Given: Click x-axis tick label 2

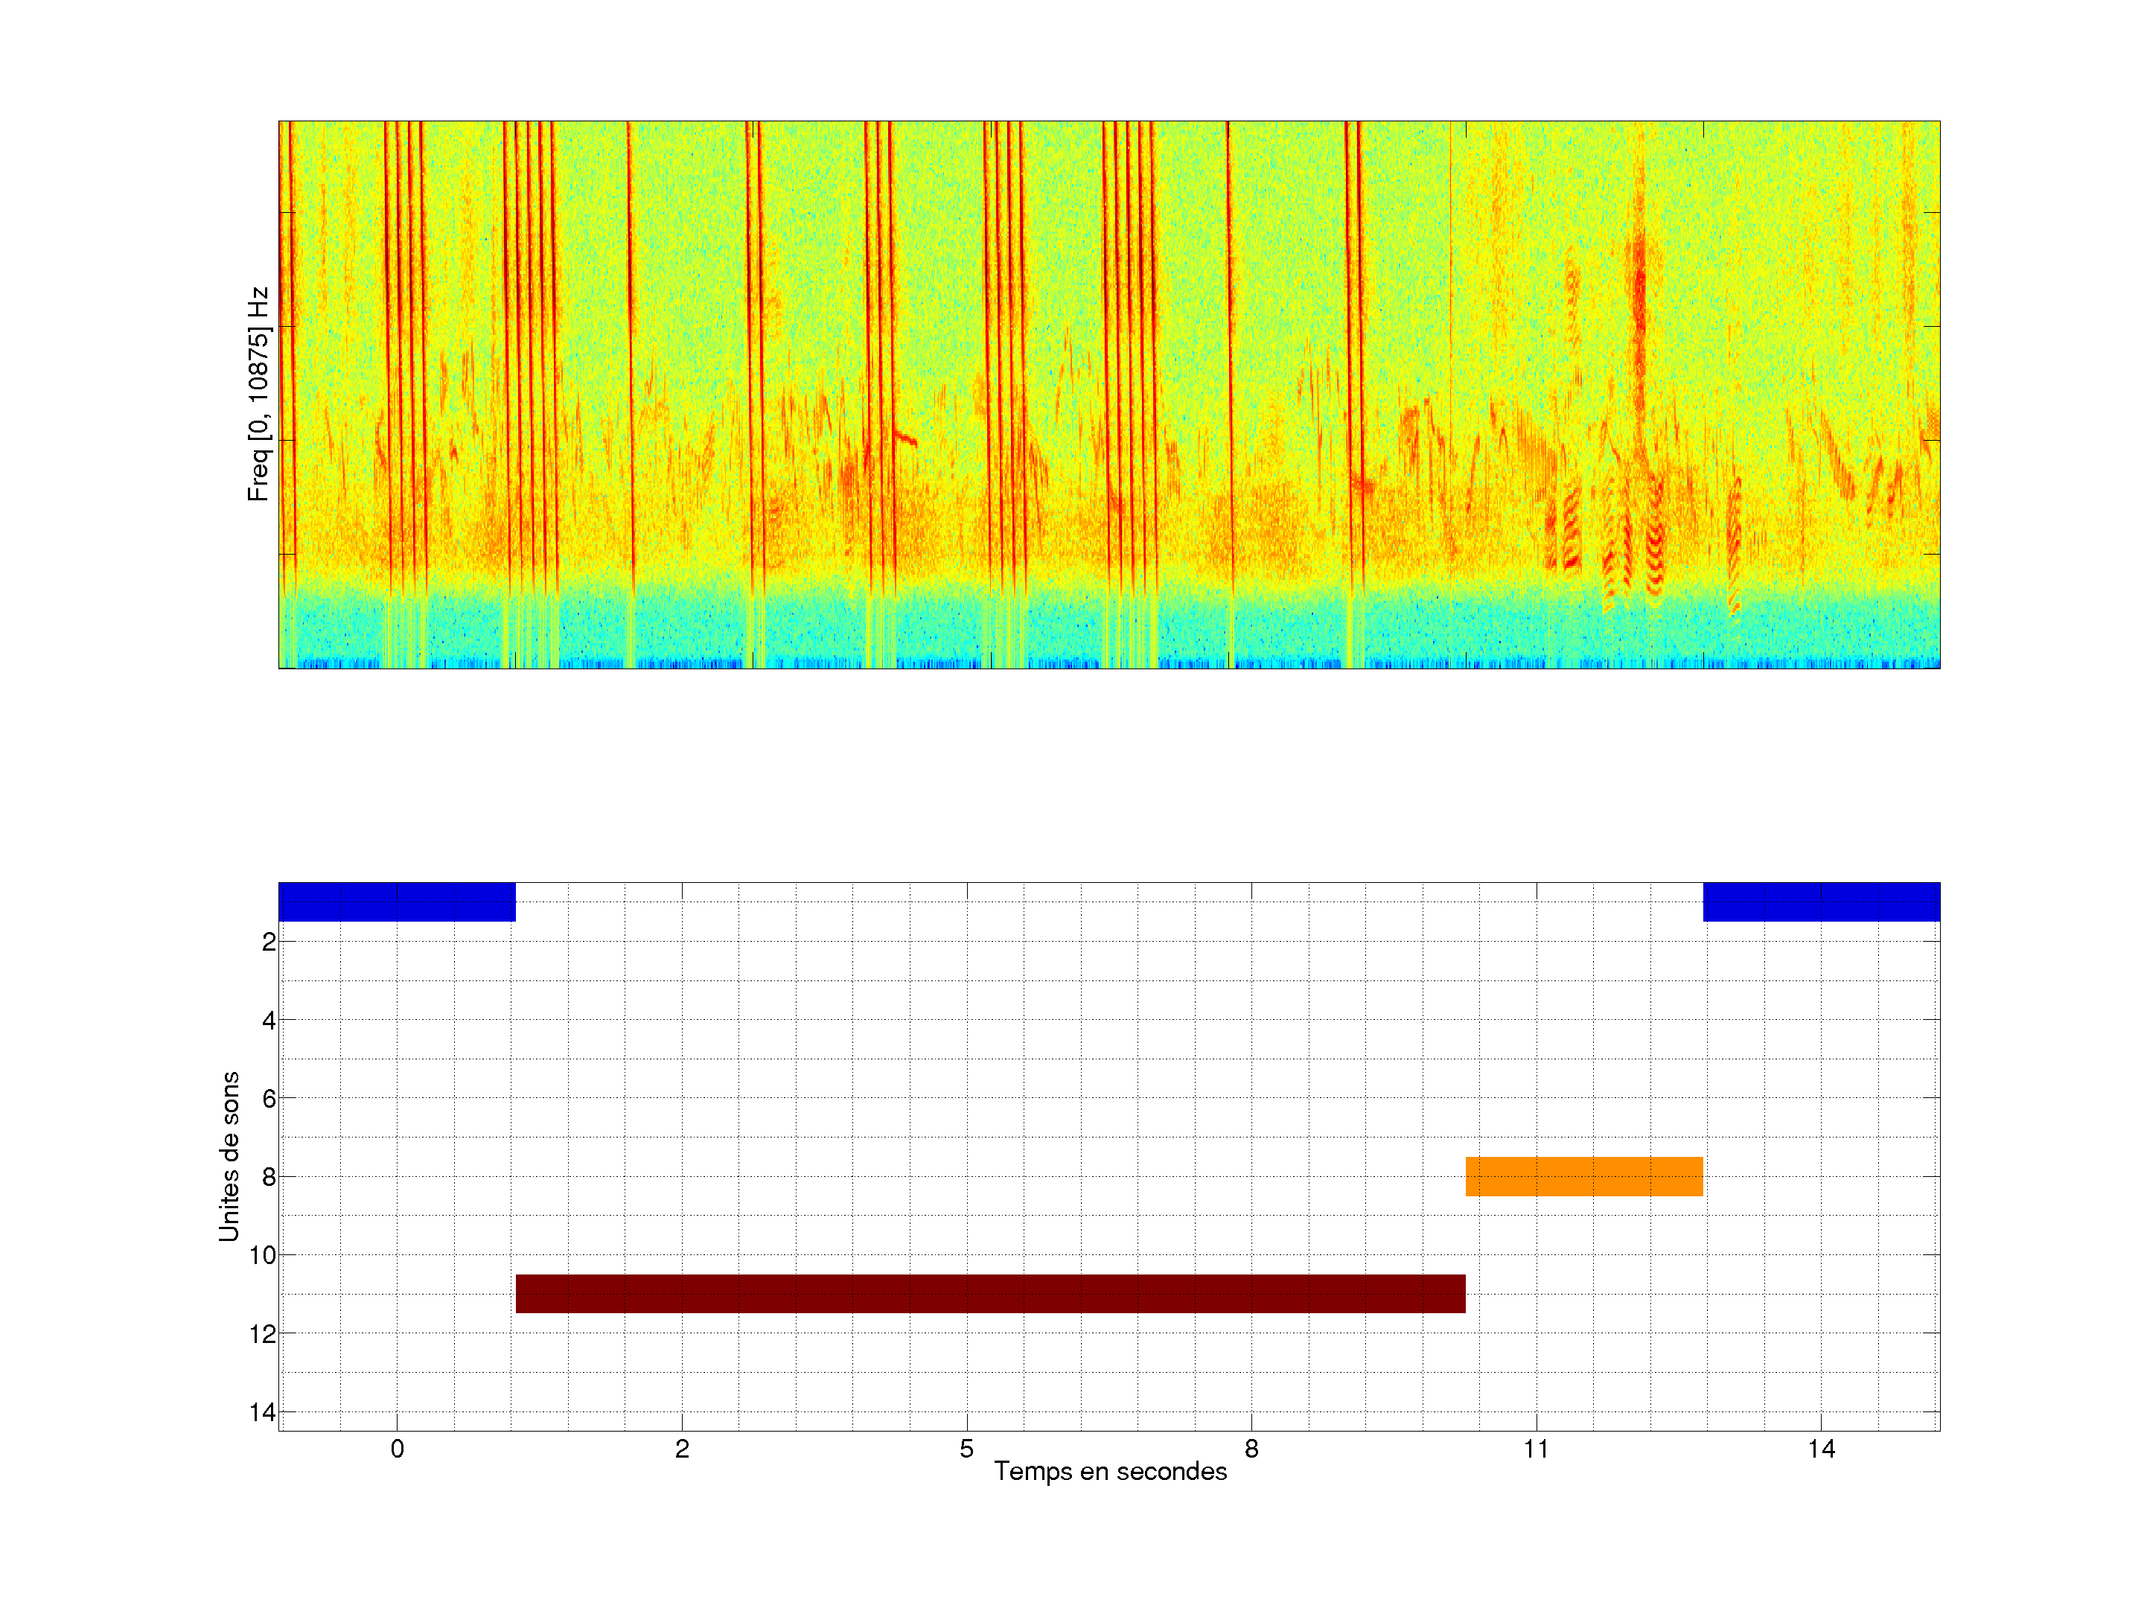Looking at the screenshot, I should point(681,1449).
